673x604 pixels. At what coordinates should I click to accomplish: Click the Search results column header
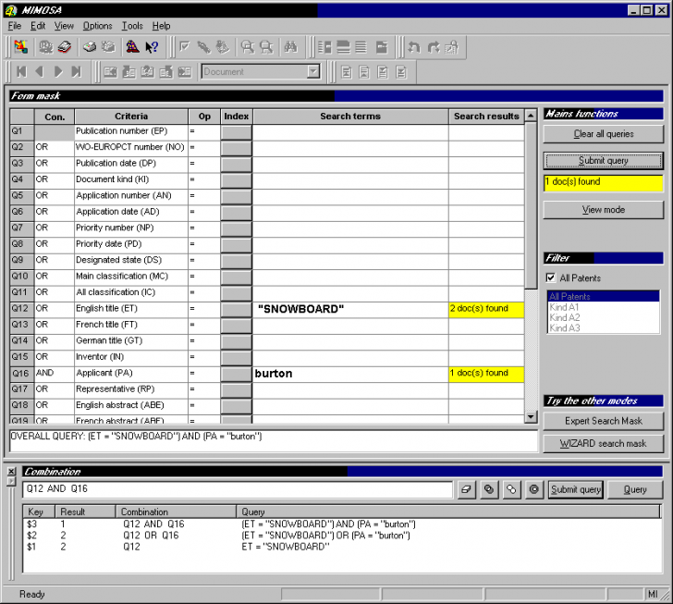click(486, 117)
